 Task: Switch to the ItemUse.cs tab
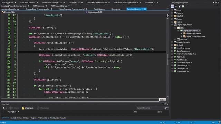point(116,9)
